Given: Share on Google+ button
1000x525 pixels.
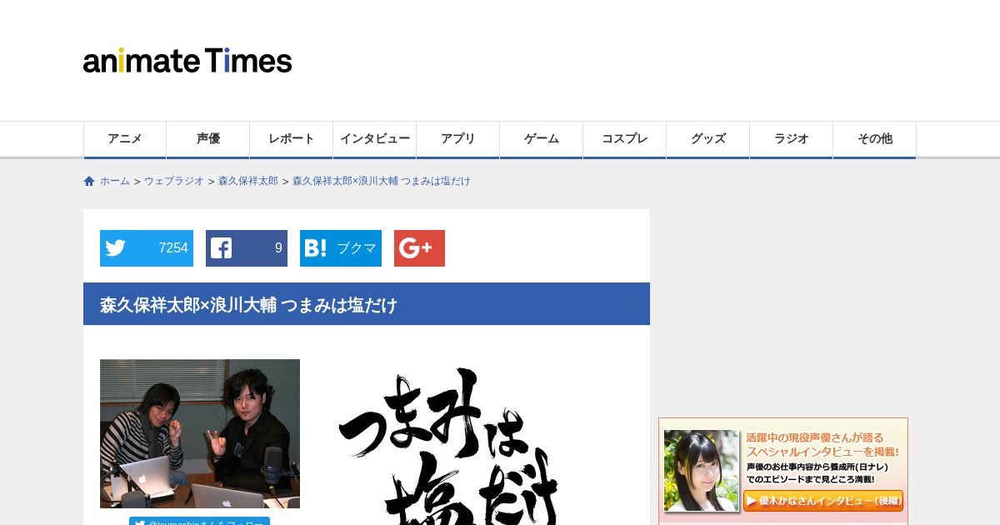Looking at the screenshot, I should click(x=419, y=248).
